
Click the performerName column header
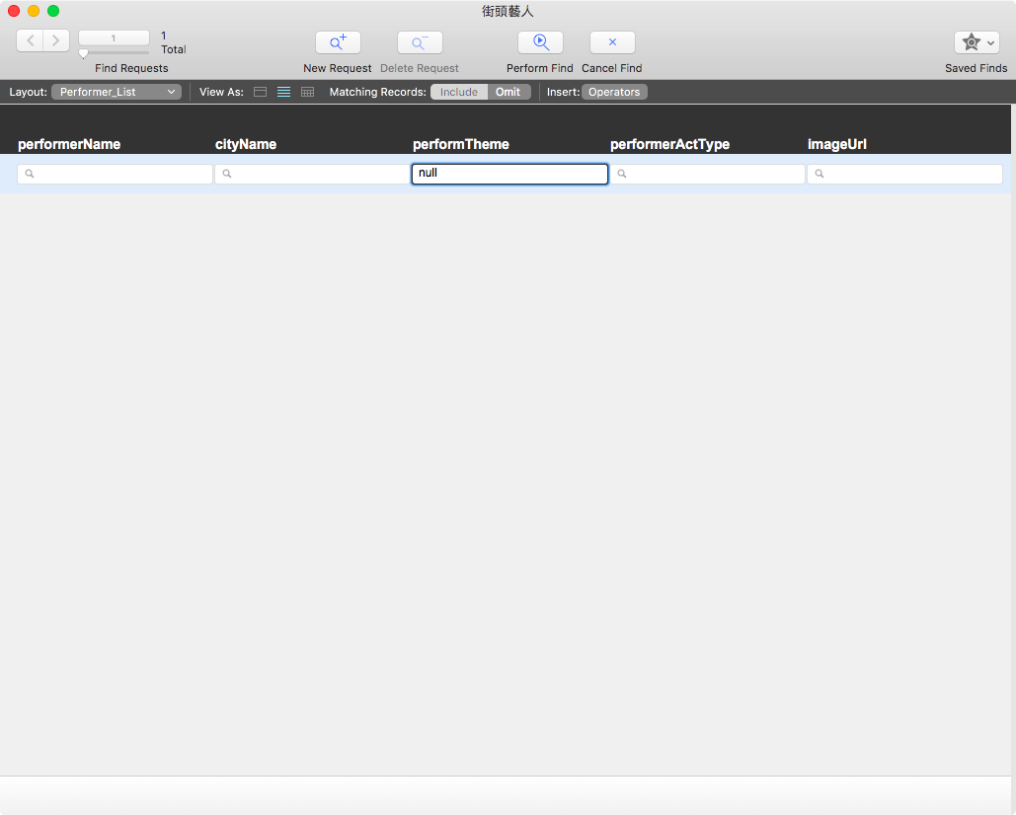pyautogui.click(x=69, y=144)
